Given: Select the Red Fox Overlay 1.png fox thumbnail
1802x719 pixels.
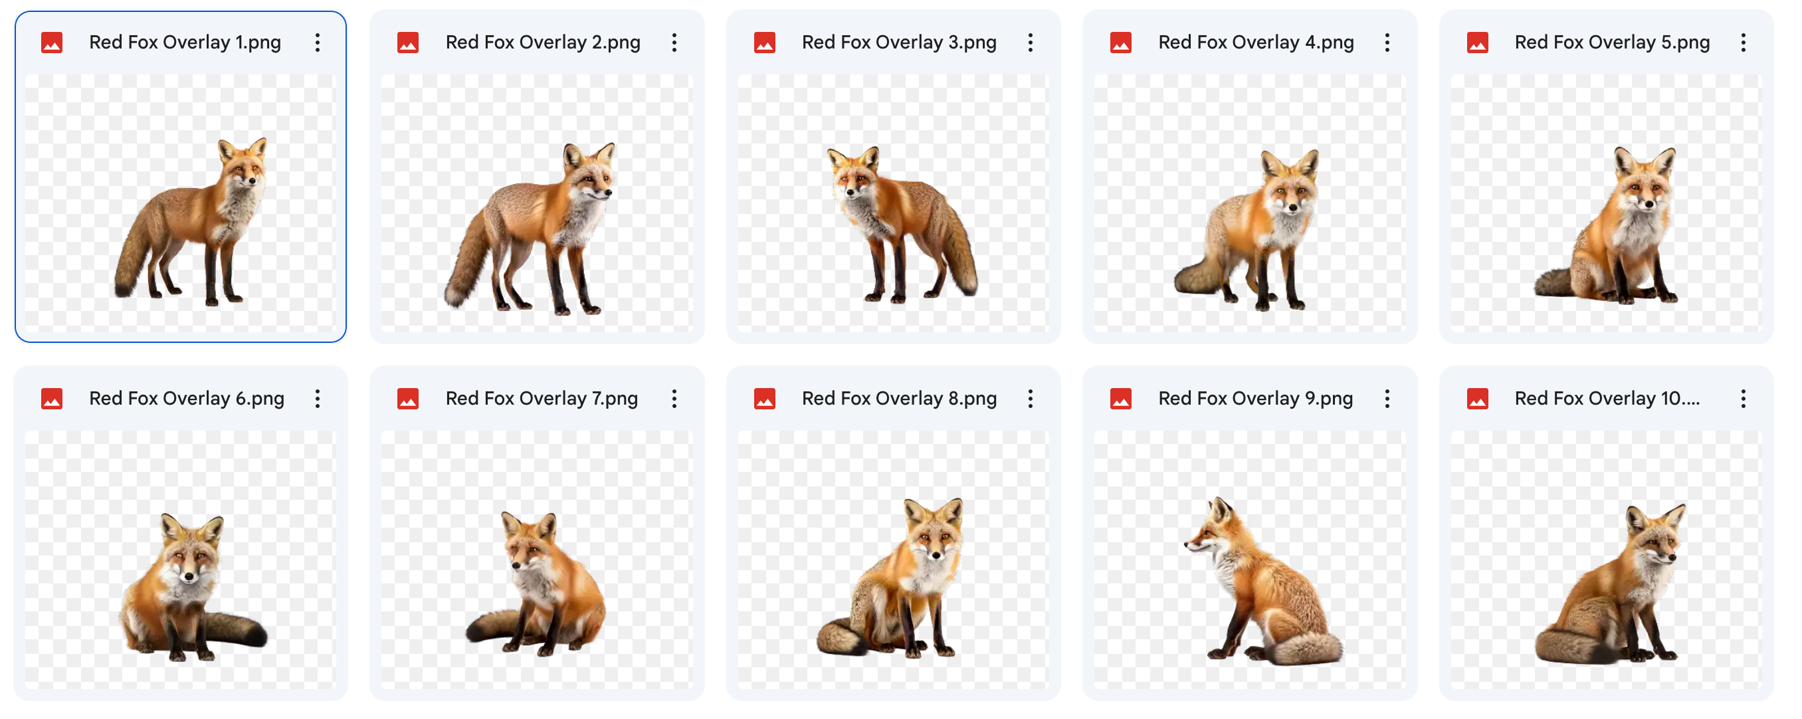Looking at the screenshot, I should pyautogui.click(x=181, y=203).
